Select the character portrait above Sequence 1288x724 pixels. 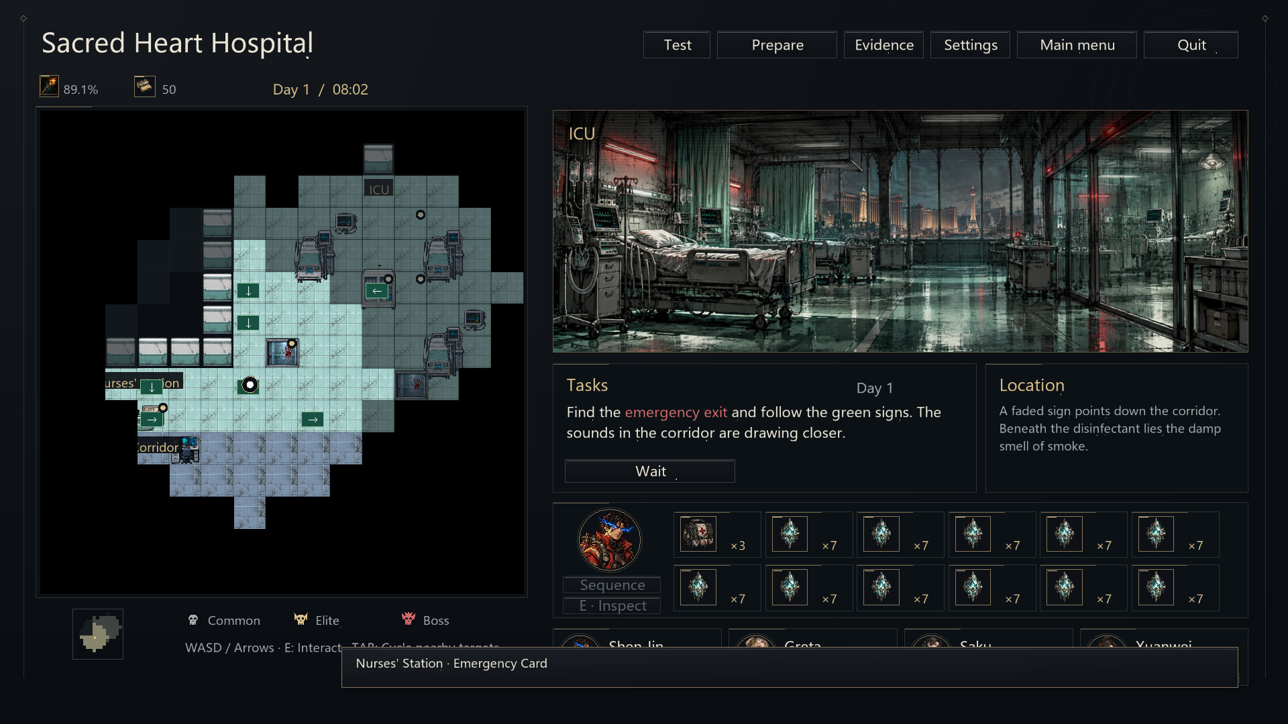point(609,540)
